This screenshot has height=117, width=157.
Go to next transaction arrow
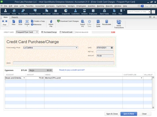point(6,21)
